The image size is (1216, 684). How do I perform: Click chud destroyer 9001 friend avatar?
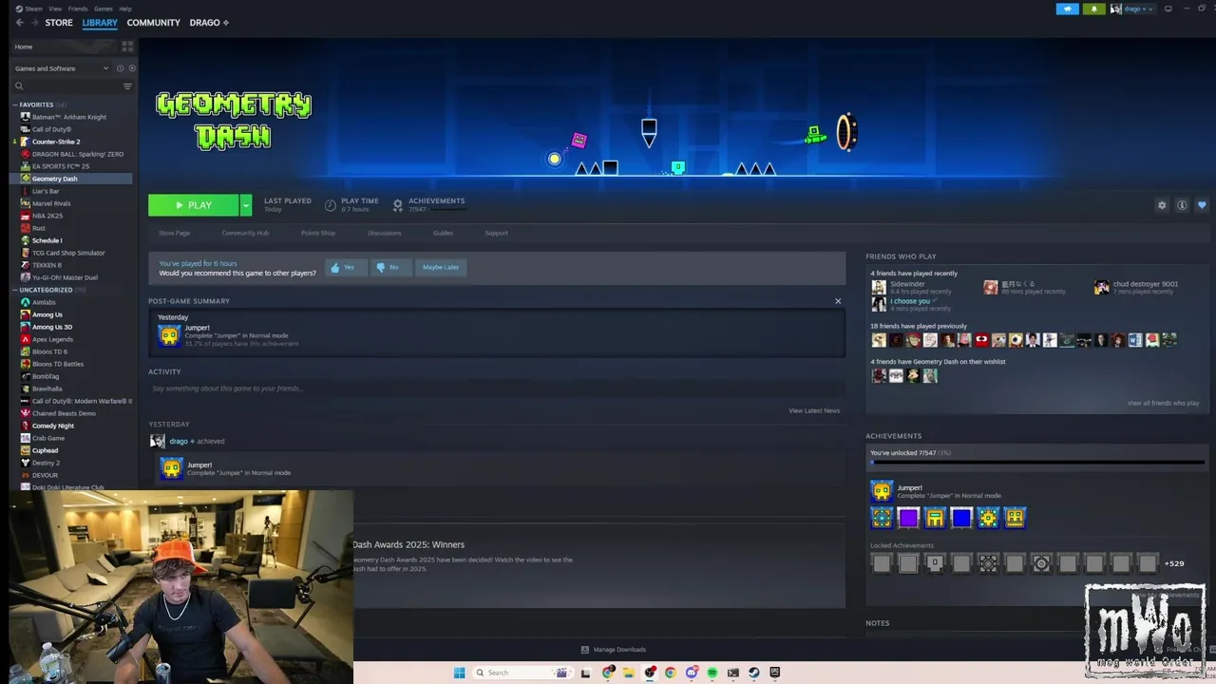tap(1101, 287)
